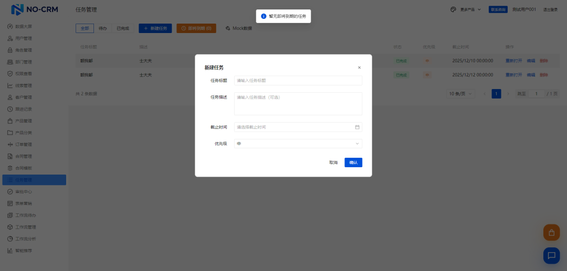Open the blue chat floating button
Image resolution: width=567 pixels, height=271 pixels.
click(x=551, y=255)
